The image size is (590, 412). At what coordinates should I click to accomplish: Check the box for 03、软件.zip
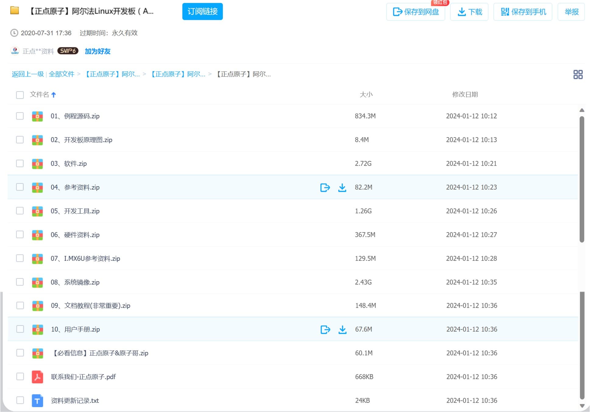pyautogui.click(x=20, y=164)
